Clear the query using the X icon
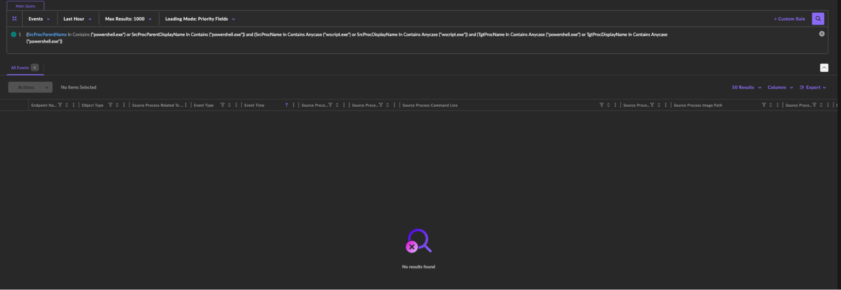 coord(822,34)
